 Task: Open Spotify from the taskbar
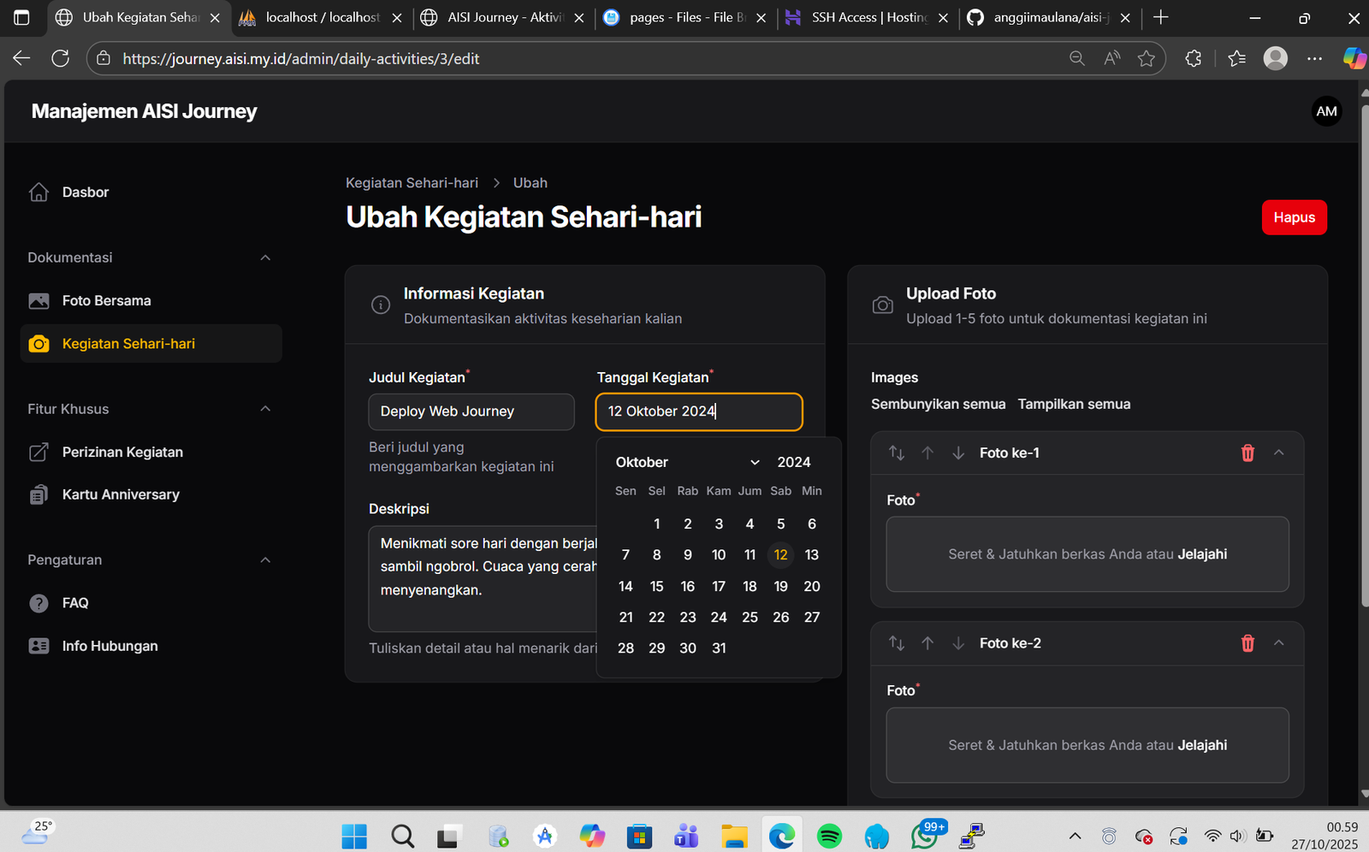click(x=829, y=836)
